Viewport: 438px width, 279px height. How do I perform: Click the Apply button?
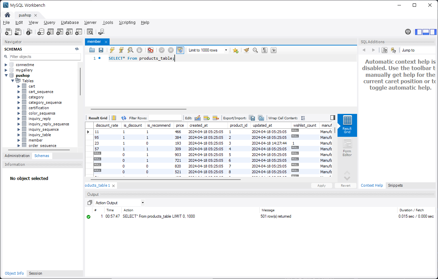322,186
